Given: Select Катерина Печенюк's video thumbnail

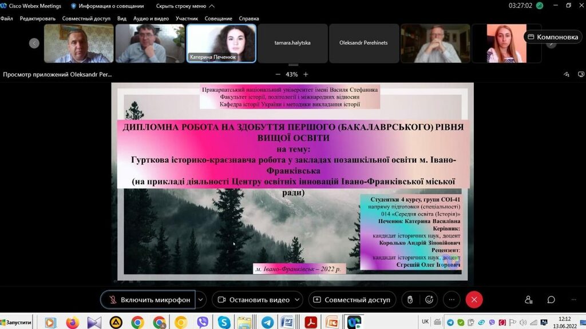Looking at the screenshot, I should point(221,43).
